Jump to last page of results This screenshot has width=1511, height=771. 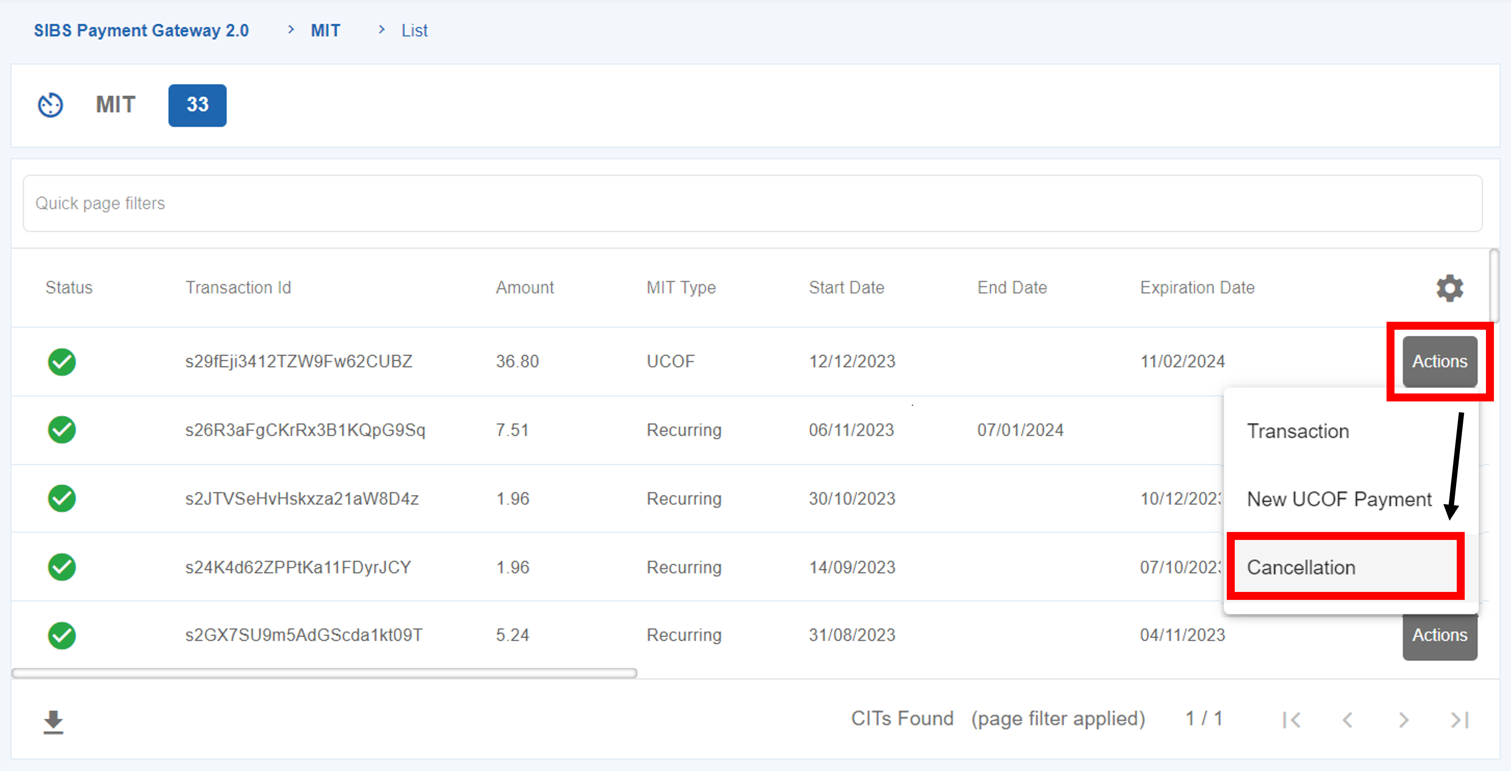pyautogui.click(x=1459, y=719)
